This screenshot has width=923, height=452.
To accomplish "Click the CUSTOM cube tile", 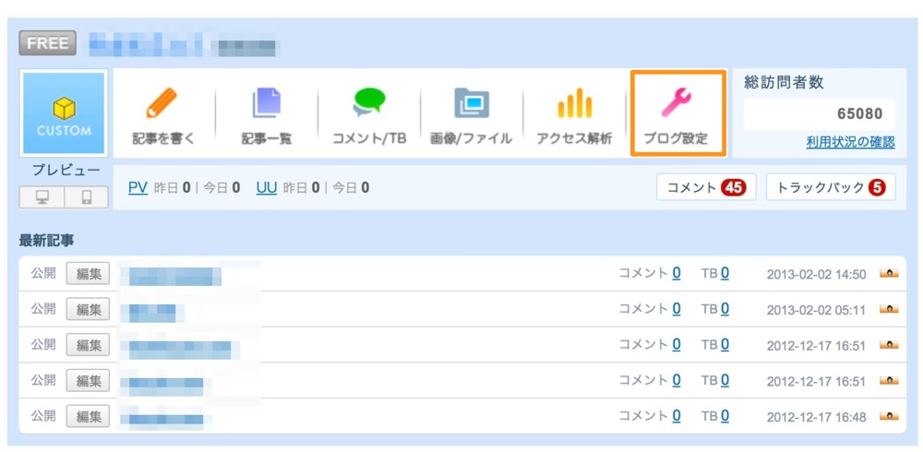I will 64,113.
